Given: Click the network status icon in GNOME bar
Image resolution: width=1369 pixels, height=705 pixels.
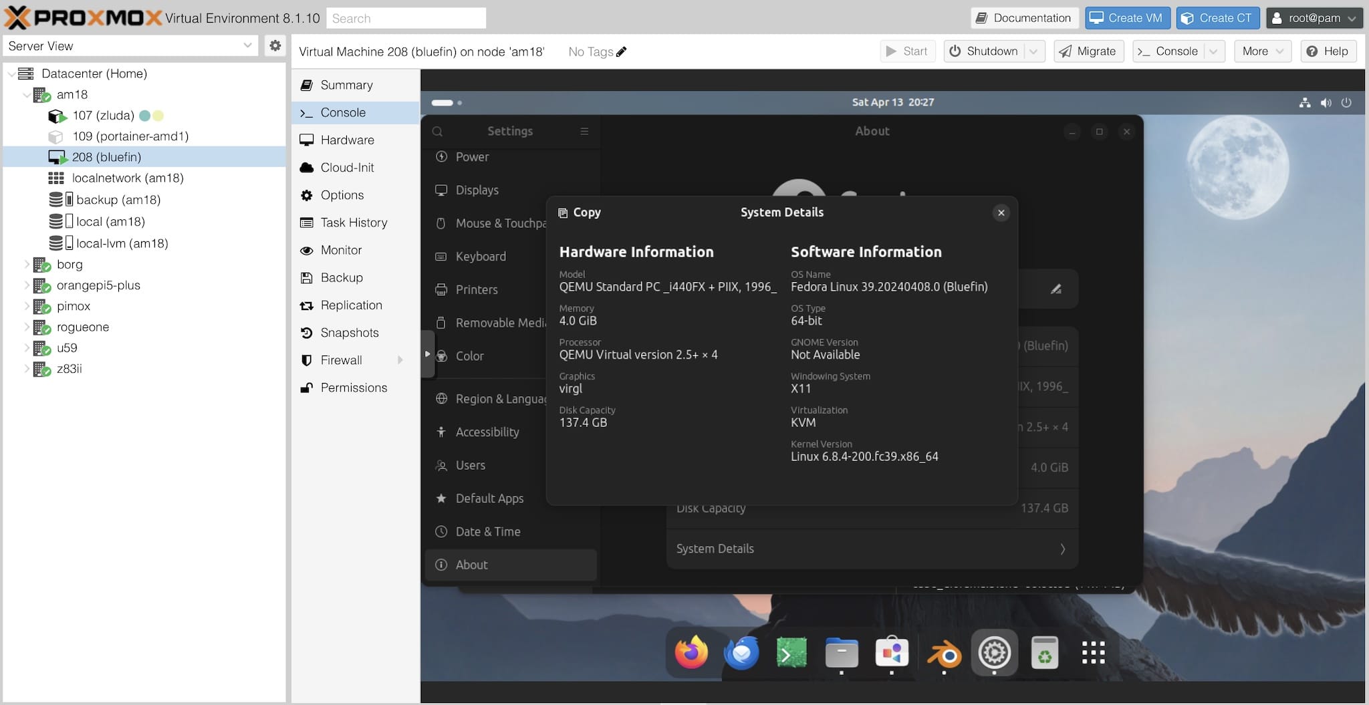Looking at the screenshot, I should click(x=1304, y=102).
